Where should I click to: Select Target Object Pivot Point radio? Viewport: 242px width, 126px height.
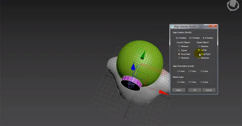[199, 54]
